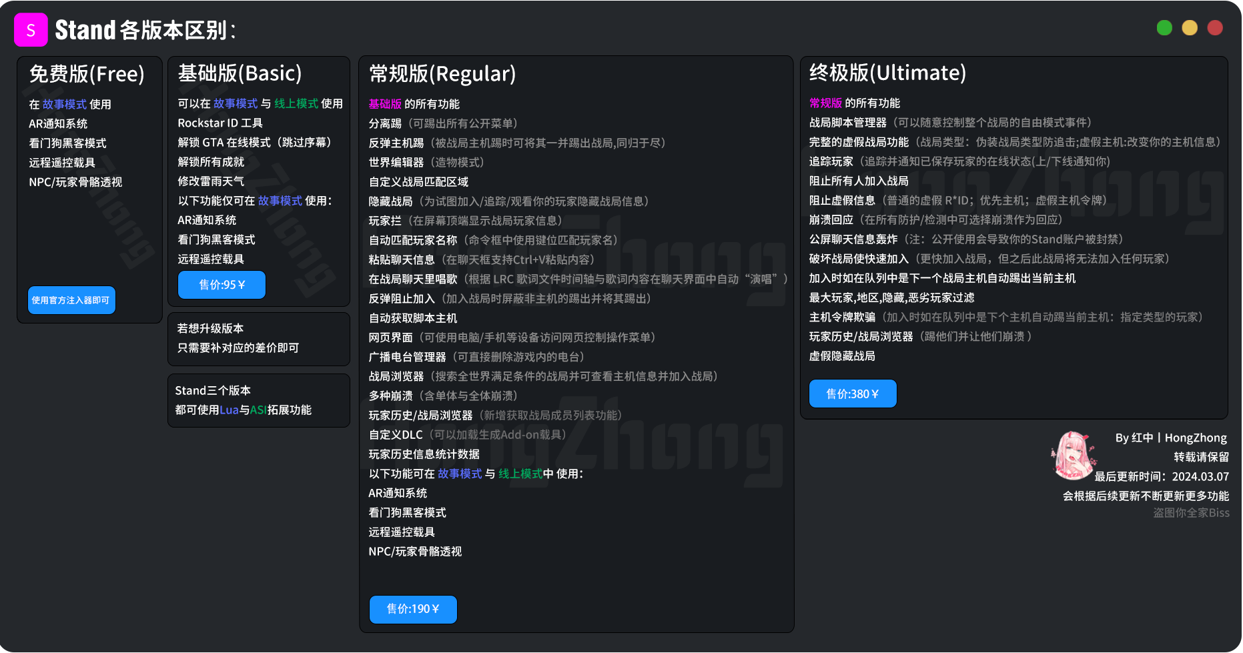The width and height of the screenshot is (1243, 653).
Task: Click the blue 故事模式 text in the Free panel
Action: coord(65,105)
